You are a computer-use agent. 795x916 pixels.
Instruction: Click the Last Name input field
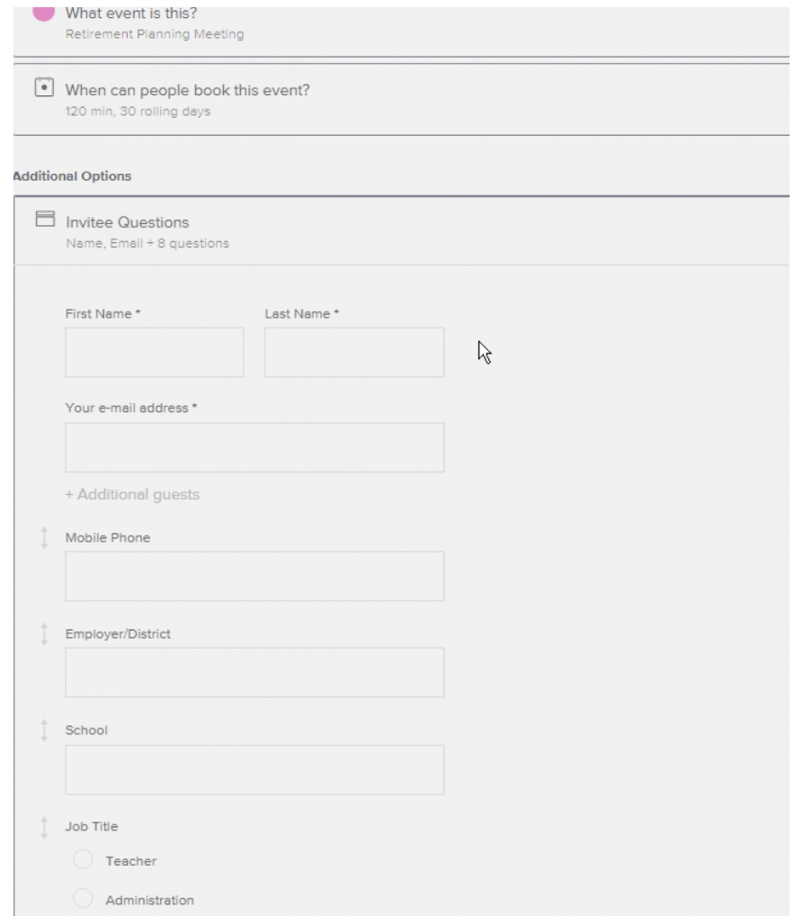354,352
